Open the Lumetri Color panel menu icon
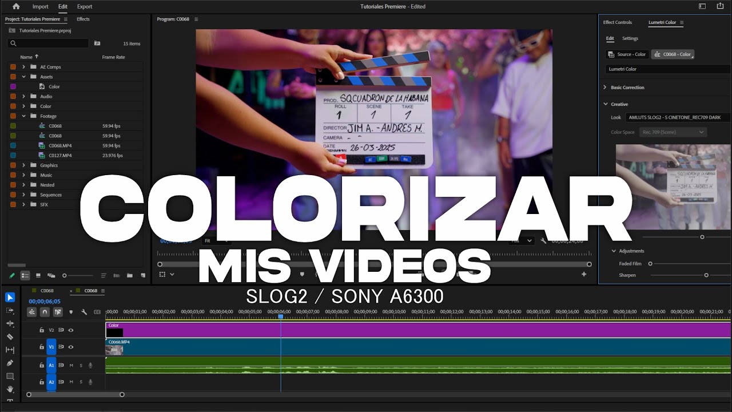 (x=681, y=22)
